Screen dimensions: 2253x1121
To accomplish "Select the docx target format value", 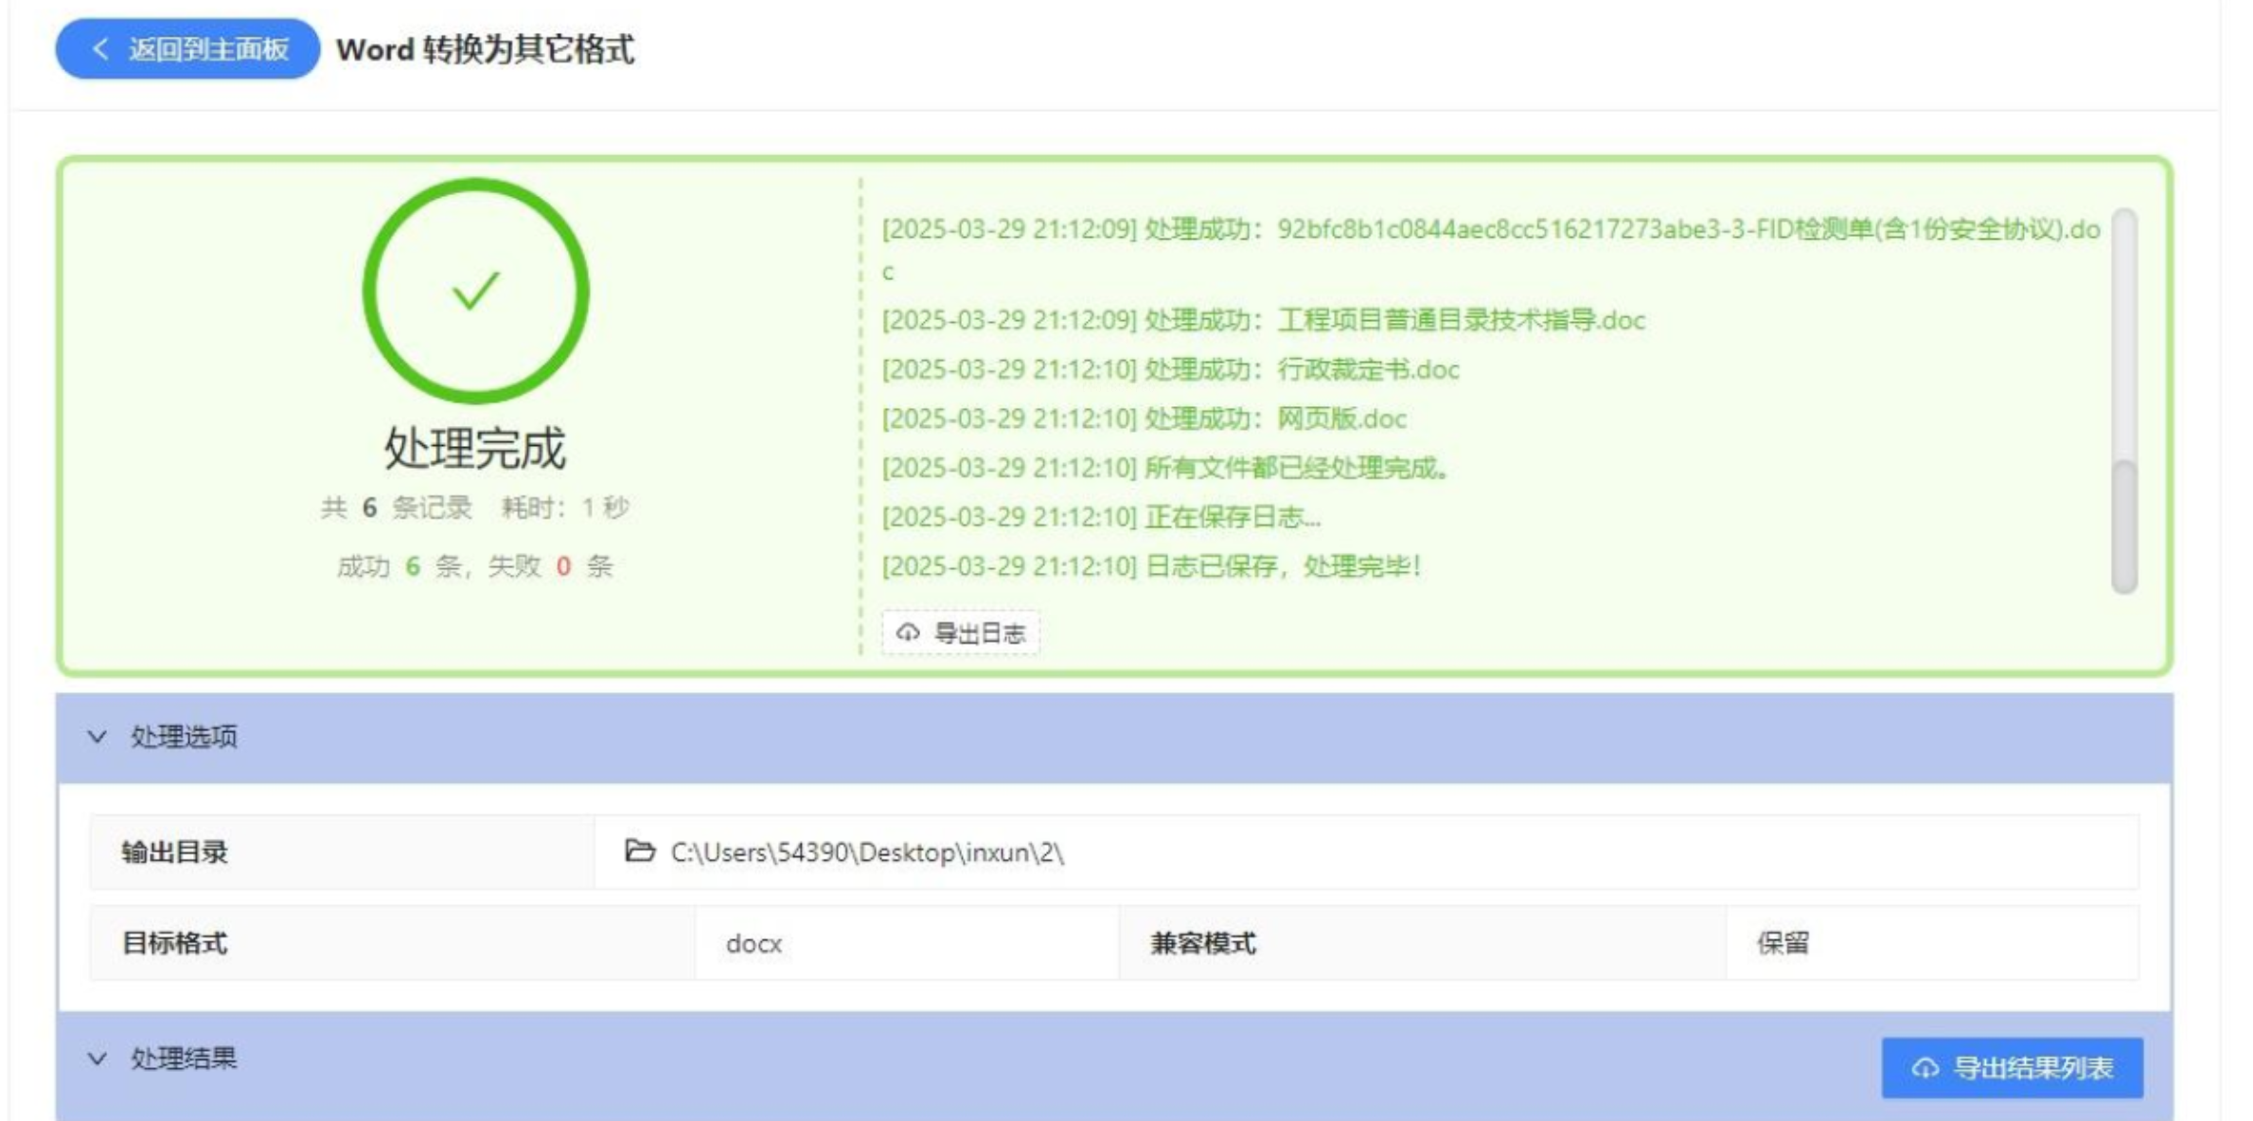I will 754,944.
